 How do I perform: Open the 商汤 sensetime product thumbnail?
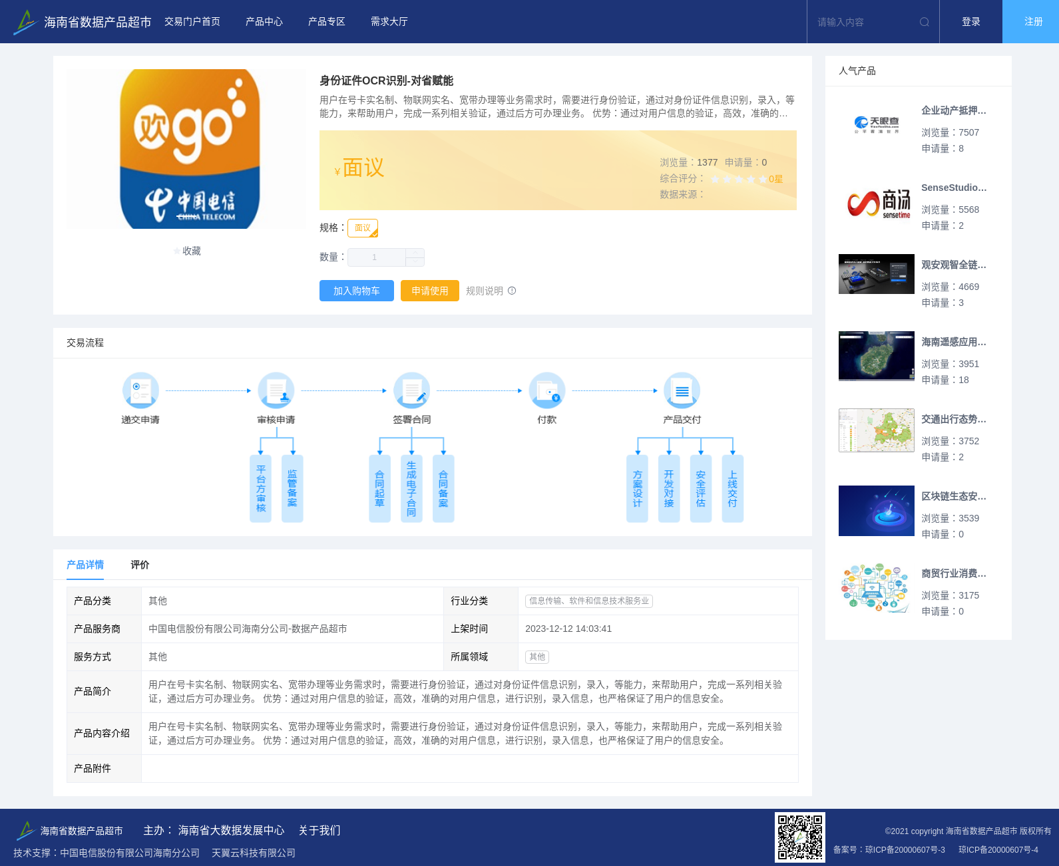coord(877,202)
